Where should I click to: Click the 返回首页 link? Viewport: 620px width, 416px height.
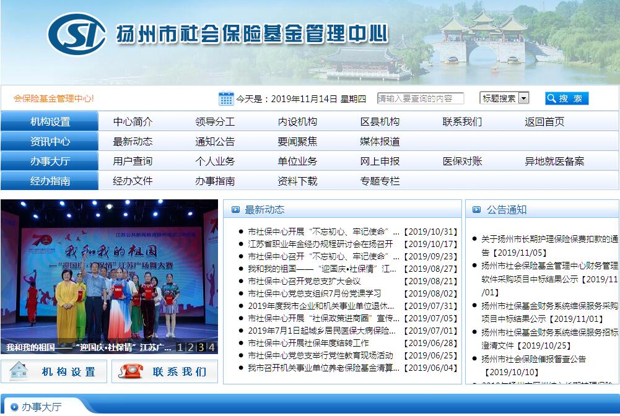544,121
